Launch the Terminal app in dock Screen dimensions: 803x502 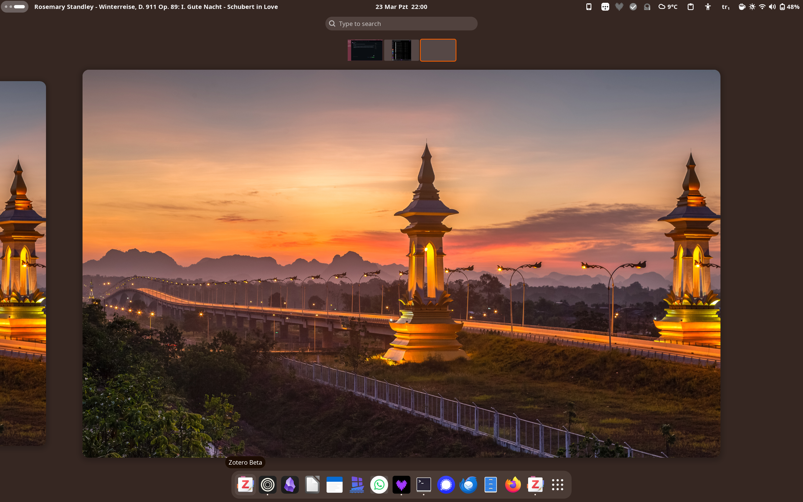pos(424,485)
